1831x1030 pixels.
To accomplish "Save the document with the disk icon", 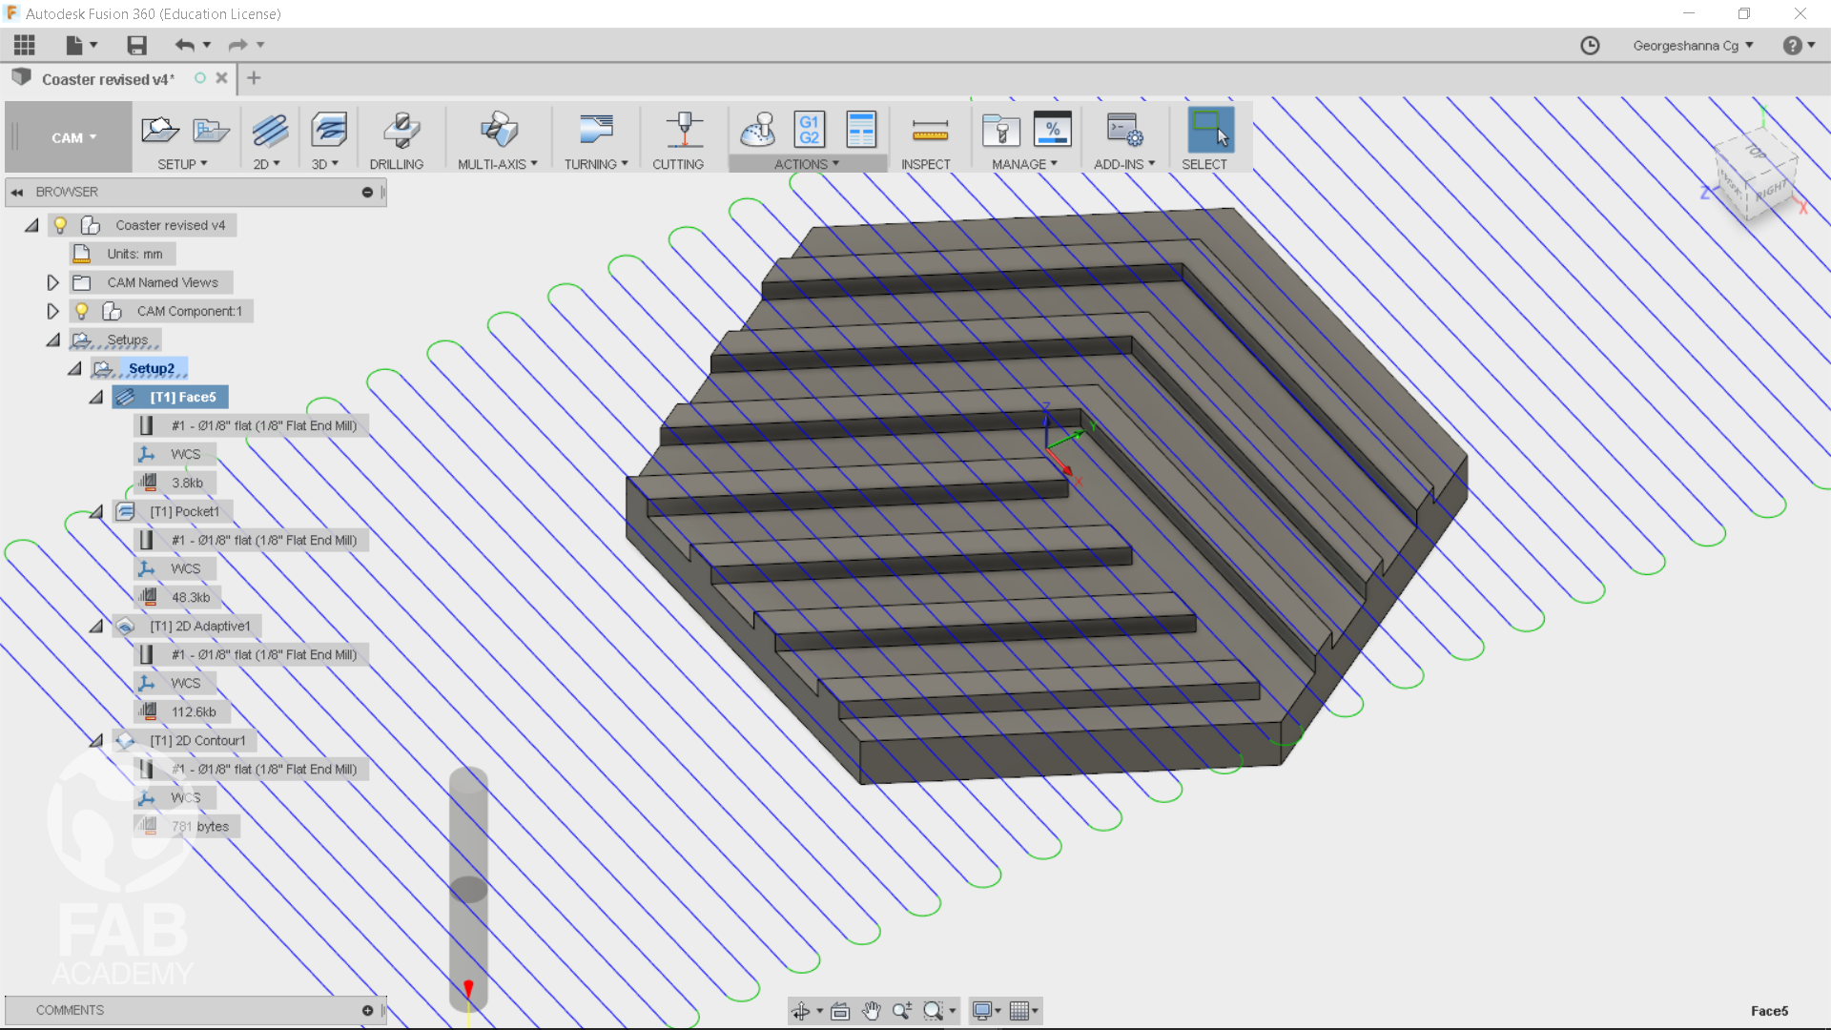I will tap(137, 45).
